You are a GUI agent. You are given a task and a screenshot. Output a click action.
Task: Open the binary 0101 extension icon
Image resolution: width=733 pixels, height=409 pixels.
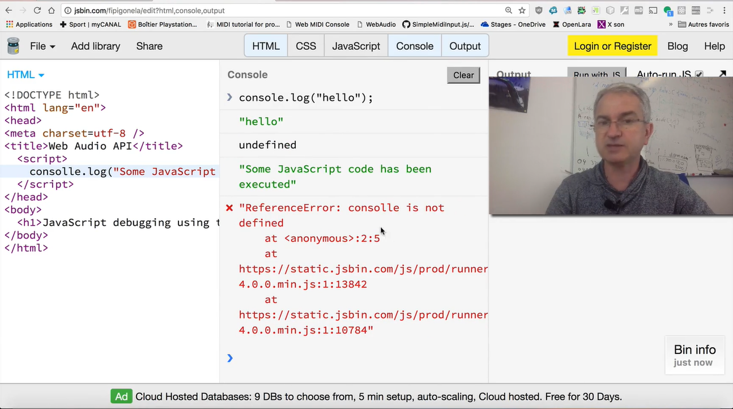tap(696, 10)
